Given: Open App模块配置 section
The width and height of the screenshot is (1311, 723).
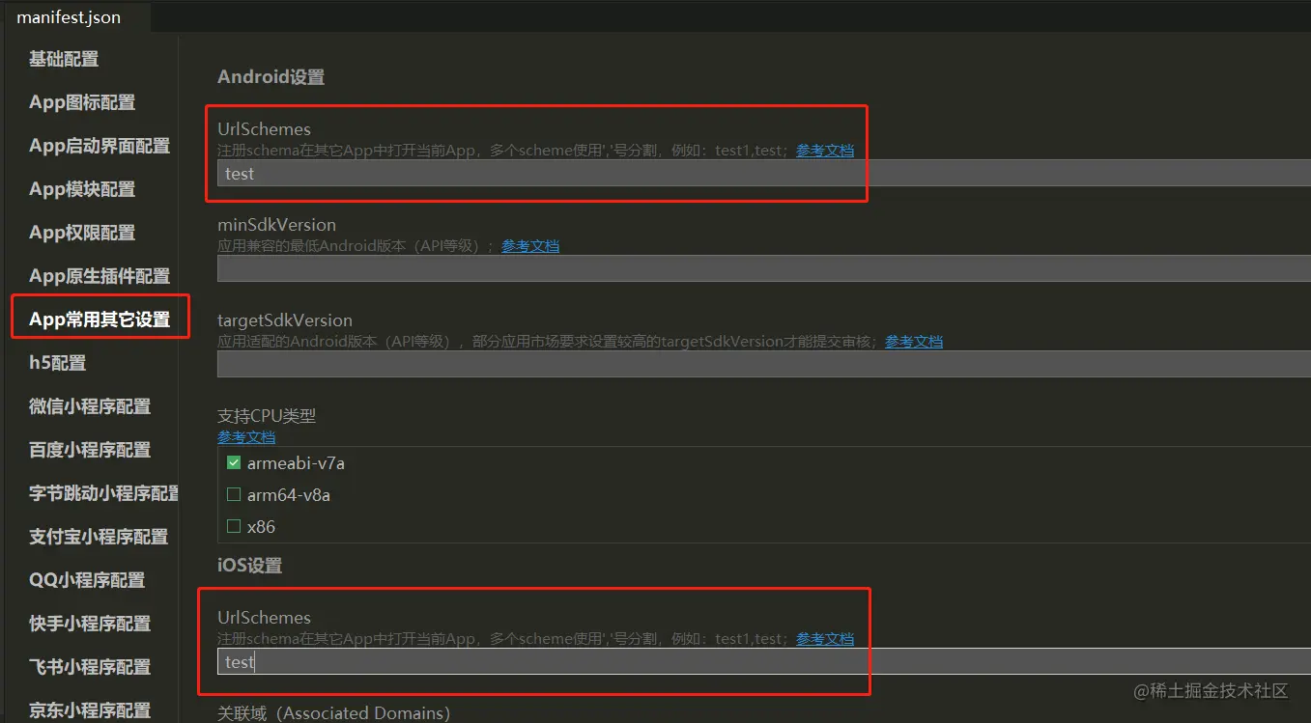Looking at the screenshot, I should (x=82, y=189).
